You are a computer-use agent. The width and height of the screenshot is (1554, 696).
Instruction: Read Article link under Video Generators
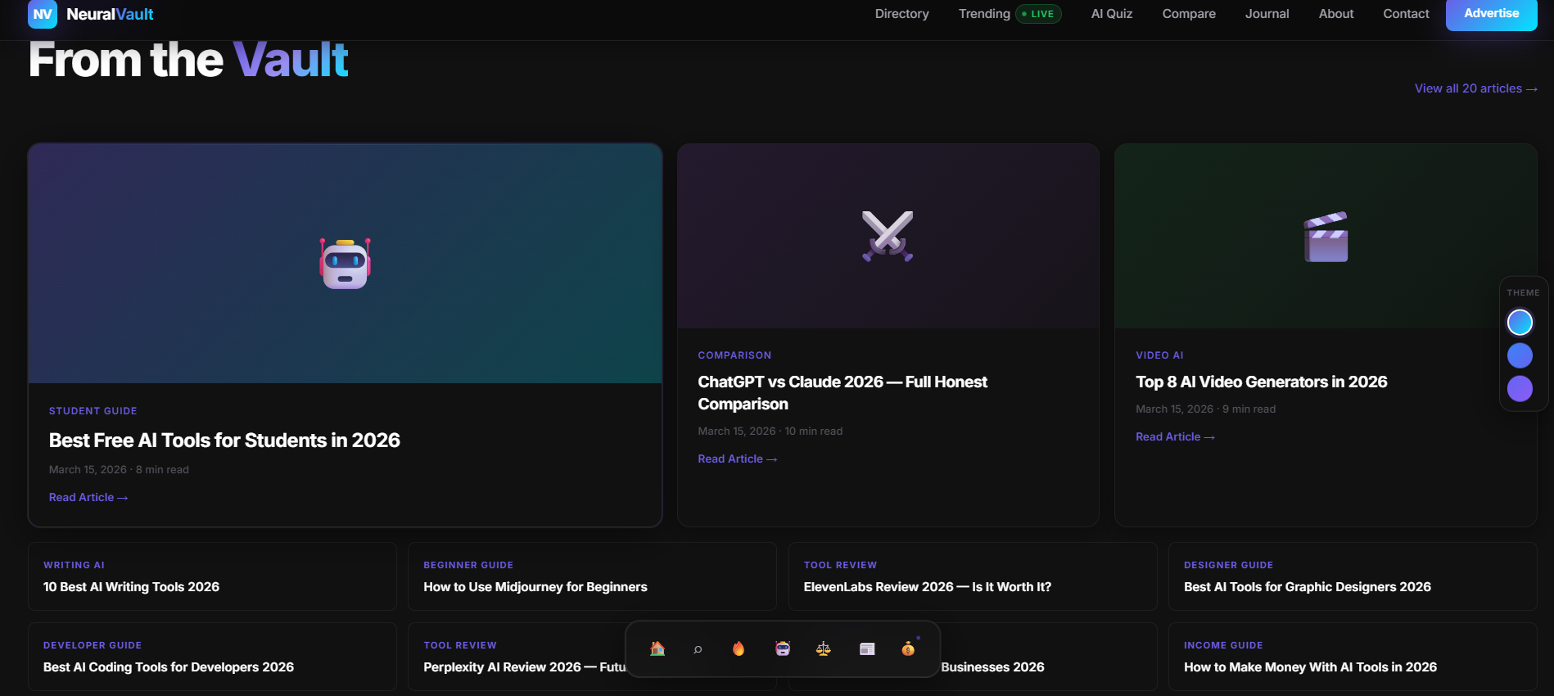click(x=1175, y=436)
